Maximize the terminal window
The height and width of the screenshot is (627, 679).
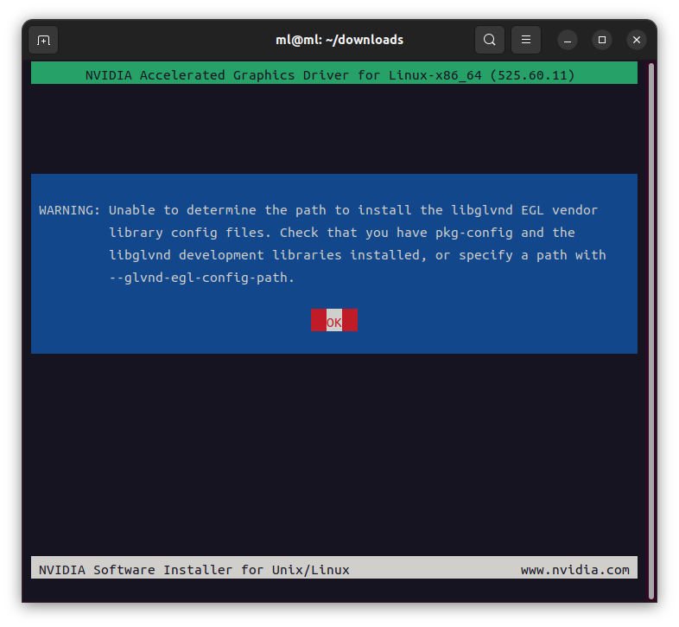point(602,41)
